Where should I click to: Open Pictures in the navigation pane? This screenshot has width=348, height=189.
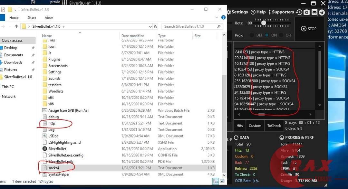pos(10,70)
